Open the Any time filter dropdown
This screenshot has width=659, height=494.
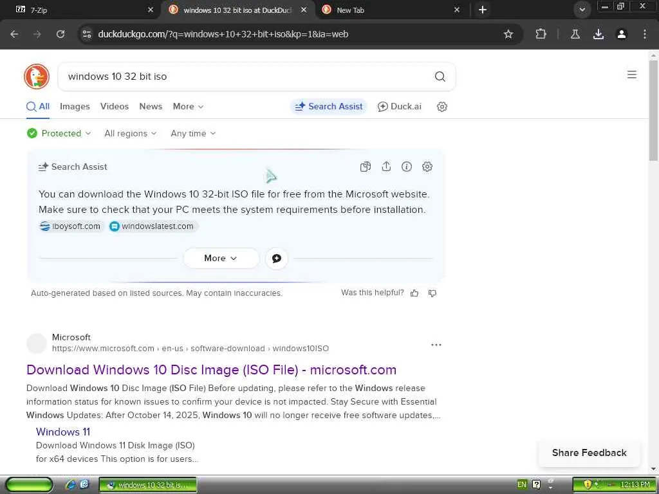point(193,134)
